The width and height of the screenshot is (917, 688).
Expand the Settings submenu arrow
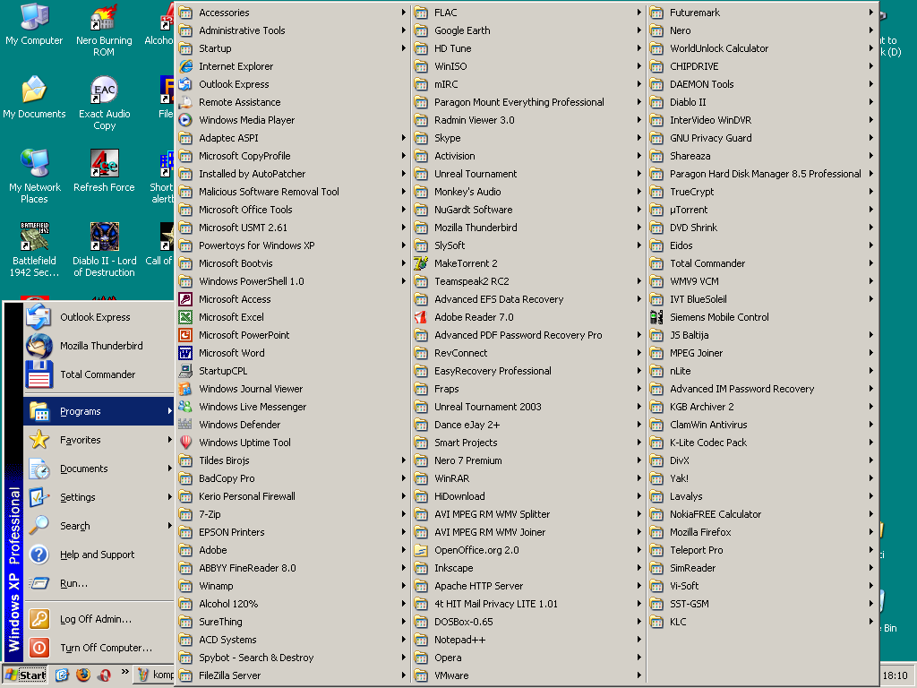169,497
